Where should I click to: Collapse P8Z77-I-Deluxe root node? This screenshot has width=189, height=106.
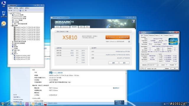point(9,13)
